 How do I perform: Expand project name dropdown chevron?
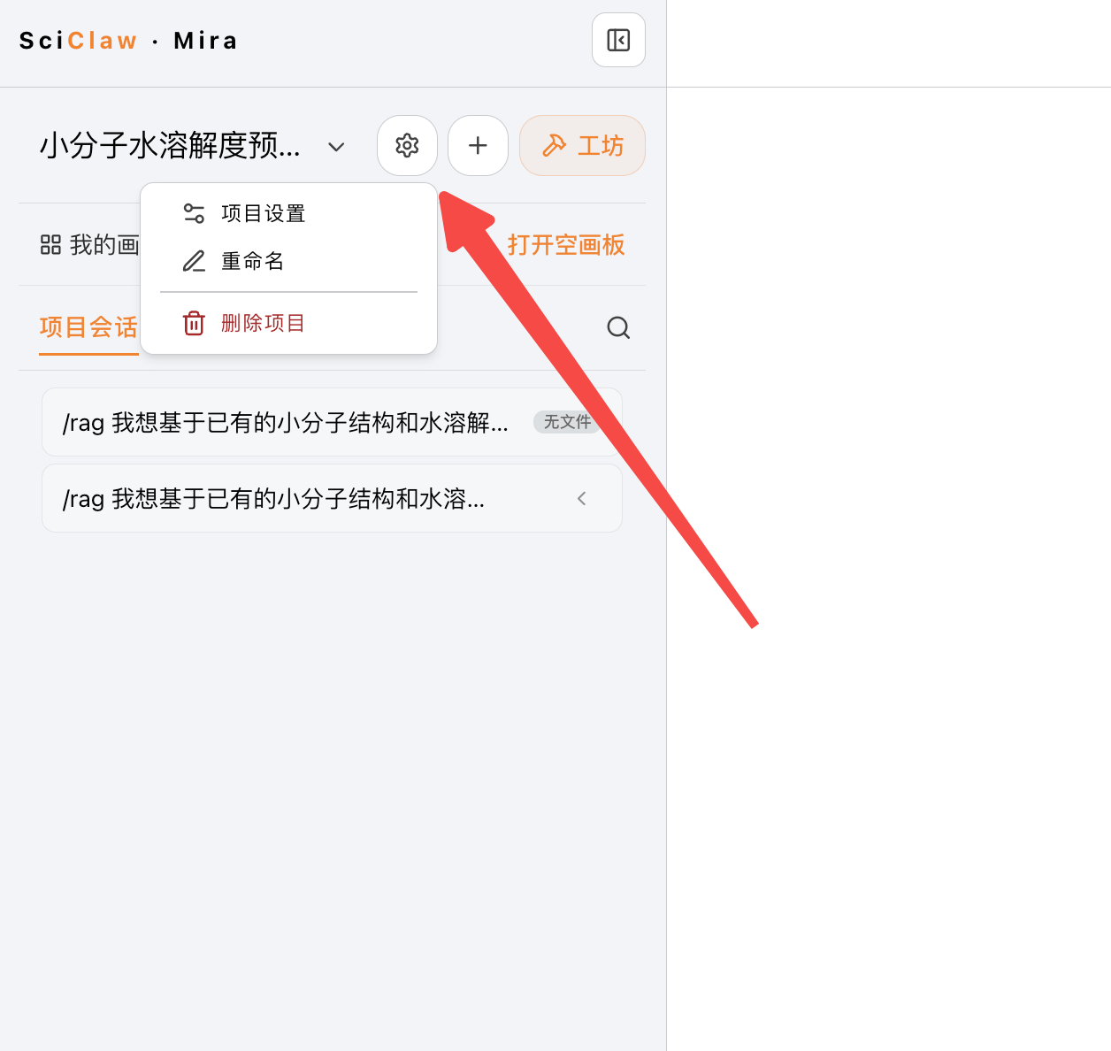[336, 147]
